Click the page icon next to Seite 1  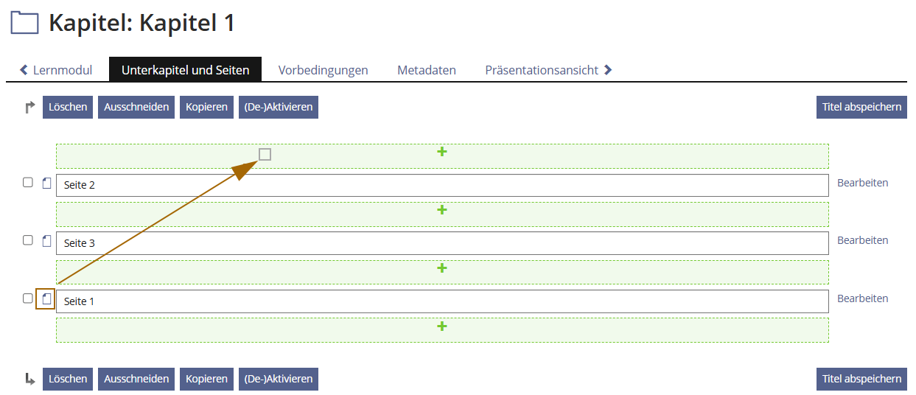[x=47, y=298]
